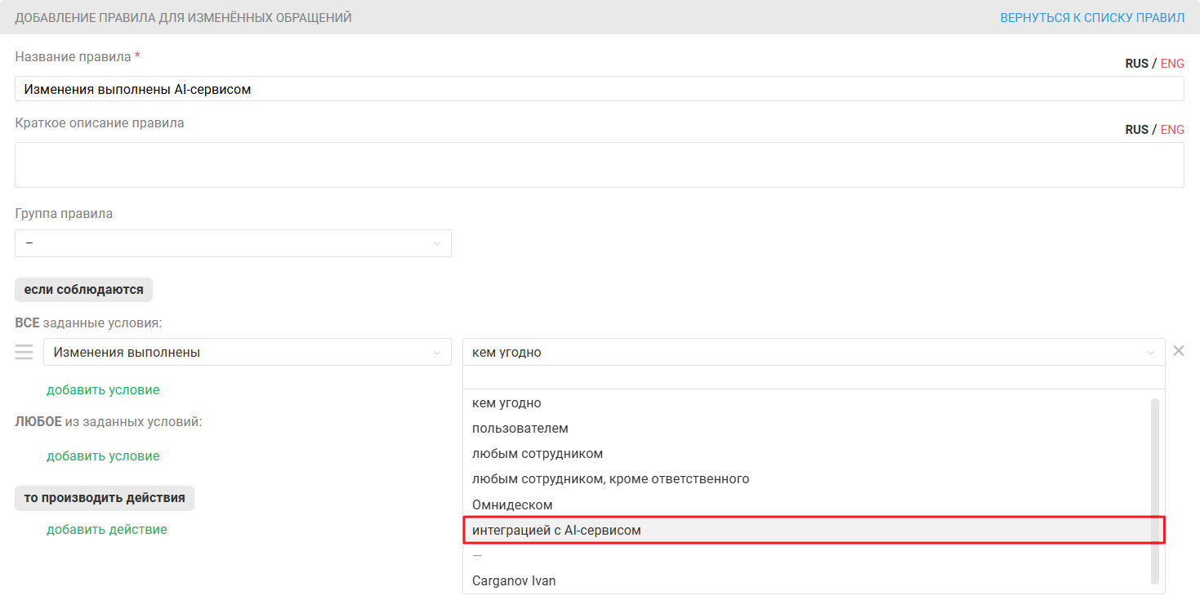
Task: Open the Группа правила dropdown
Action: [x=233, y=243]
